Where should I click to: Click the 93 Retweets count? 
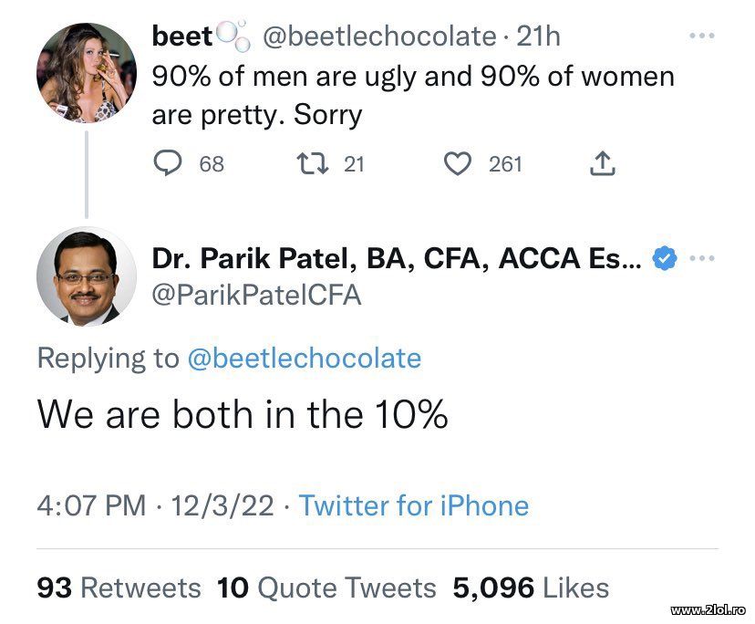point(118,588)
